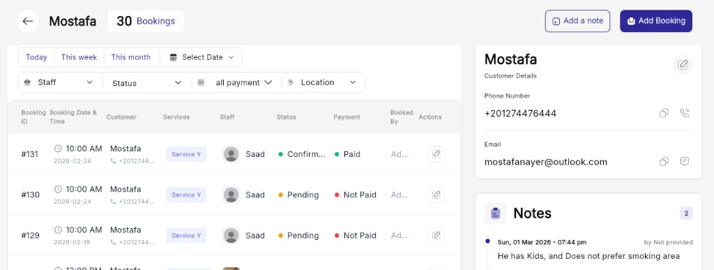Click Saad's avatar in booking #131
Image resolution: width=714 pixels, height=270 pixels.
point(231,154)
